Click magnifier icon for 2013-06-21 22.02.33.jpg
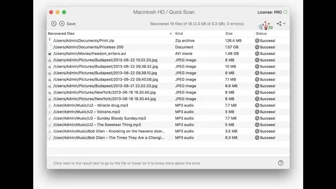This screenshot has width=336, height=189. tap(257, 86)
